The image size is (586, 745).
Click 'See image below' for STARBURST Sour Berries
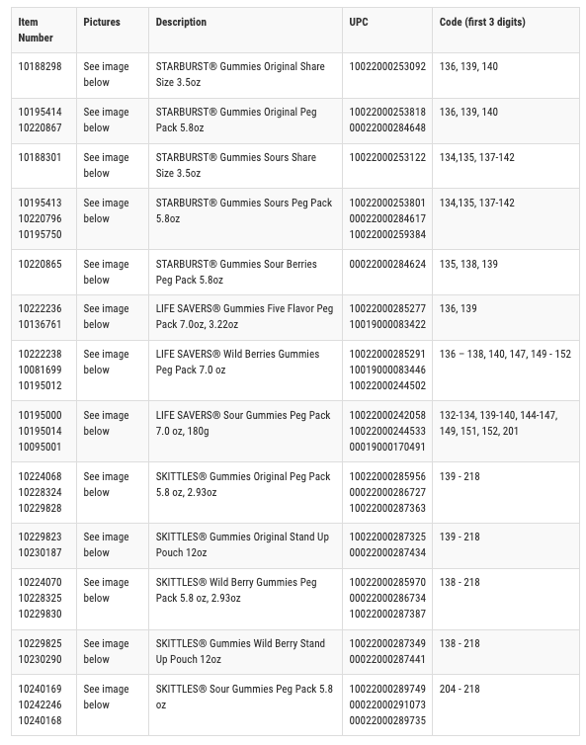point(106,272)
